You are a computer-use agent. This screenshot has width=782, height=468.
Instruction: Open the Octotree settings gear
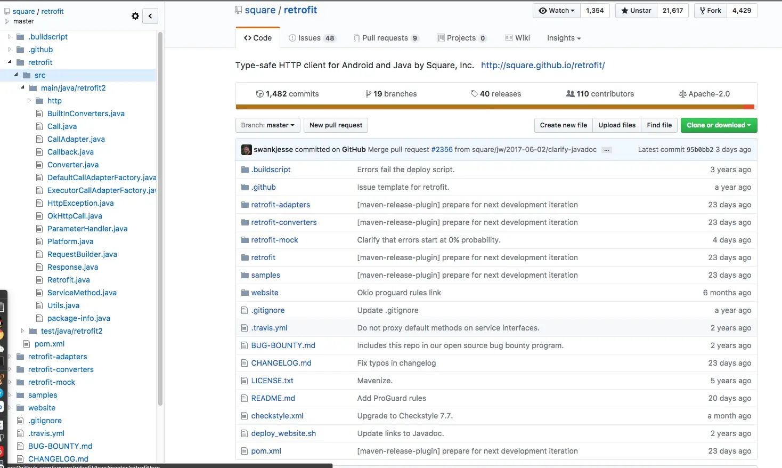click(x=135, y=16)
